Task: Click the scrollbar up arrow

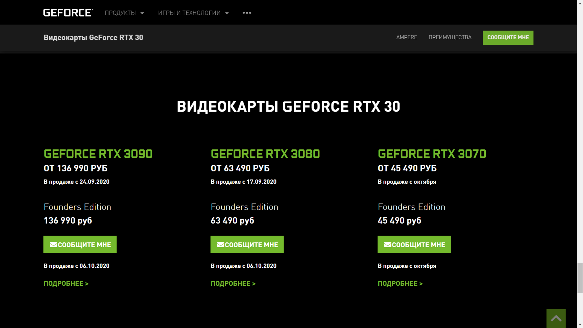Action: tap(580, 2)
